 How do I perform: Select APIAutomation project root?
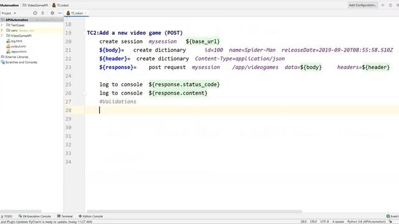coord(32,19)
